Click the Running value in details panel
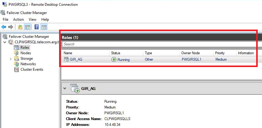The image size is (262, 128). pos(110,101)
